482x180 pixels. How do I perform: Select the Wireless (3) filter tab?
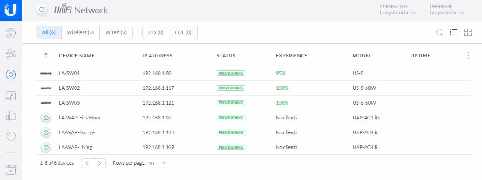80,32
